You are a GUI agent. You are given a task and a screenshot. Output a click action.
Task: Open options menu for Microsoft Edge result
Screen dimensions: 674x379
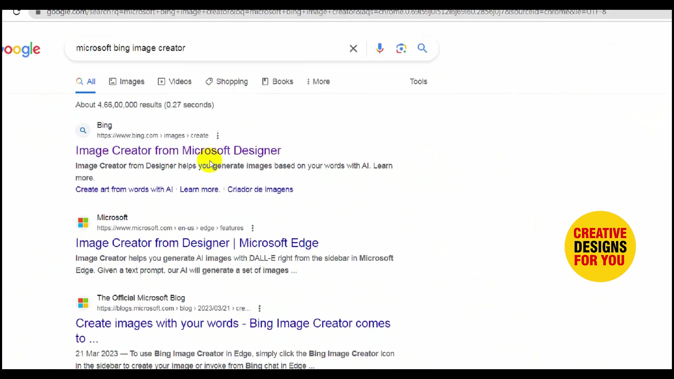pos(253,228)
